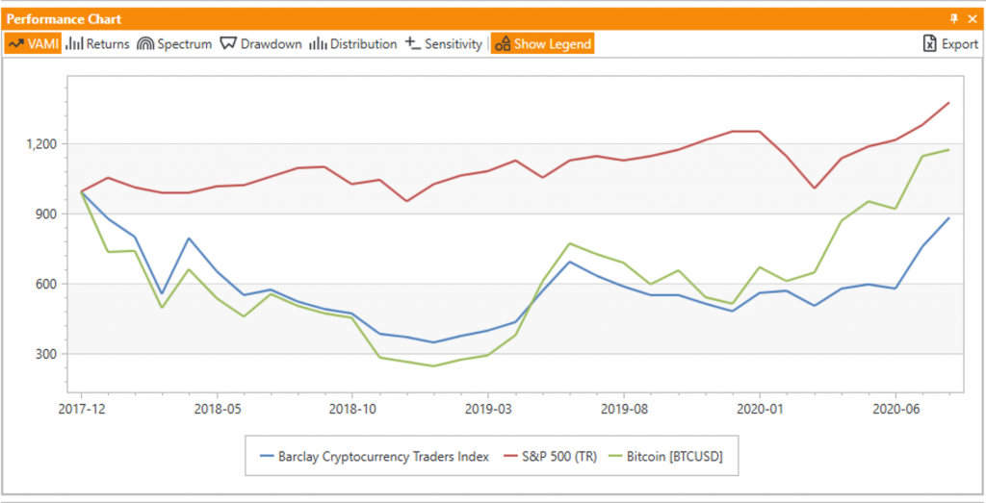
Task: Pin the Performance Chart panel
Action: pyautogui.click(x=954, y=18)
